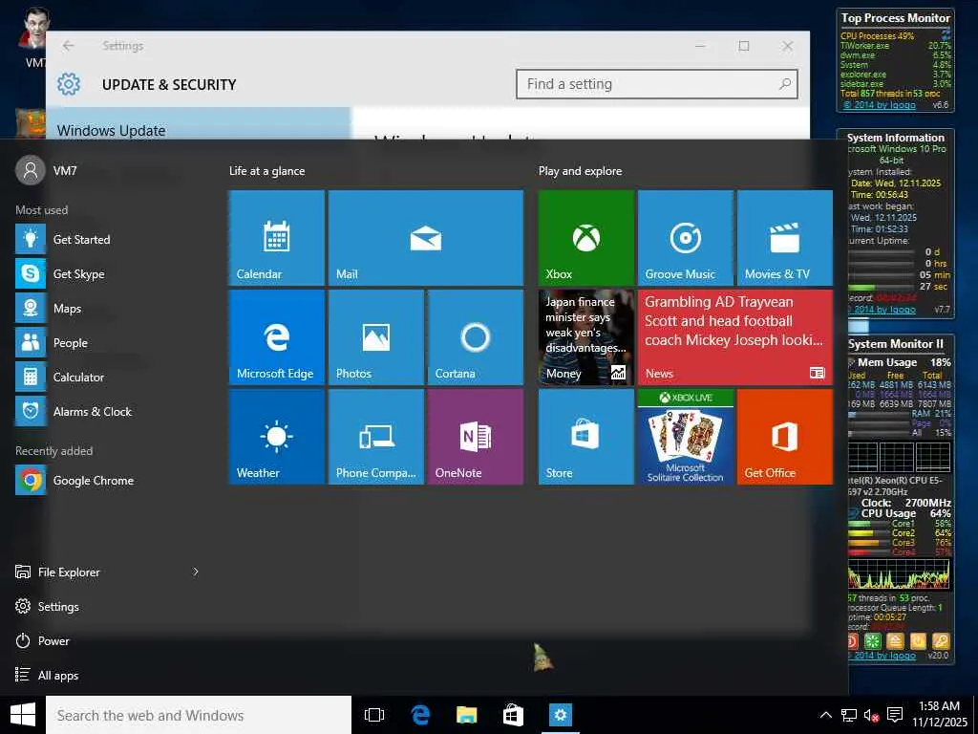The height and width of the screenshot is (734, 978).
Task: Open the Groove Music tile
Action: [685, 238]
